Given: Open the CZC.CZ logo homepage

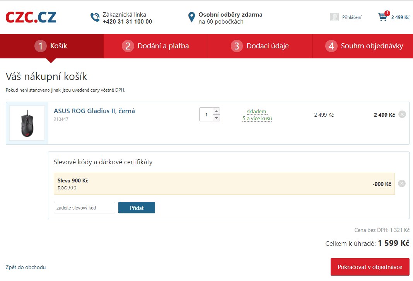Looking at the screenshot, I should 31,17.
